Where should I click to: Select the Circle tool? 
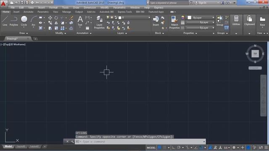24,21
